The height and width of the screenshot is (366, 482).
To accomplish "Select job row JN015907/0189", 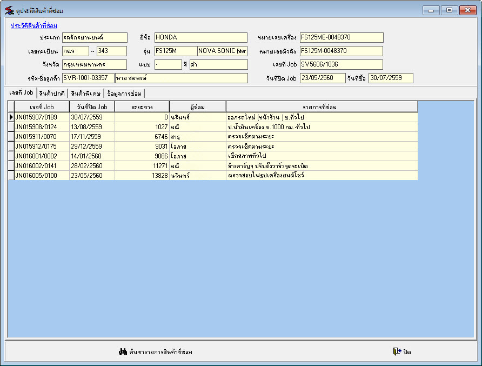I will pos(213,117).
